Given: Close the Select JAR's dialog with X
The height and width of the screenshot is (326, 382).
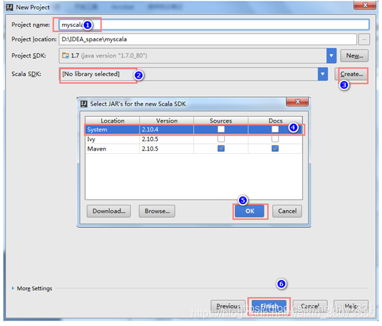Looking at the screenshot, I should point(297,102).
